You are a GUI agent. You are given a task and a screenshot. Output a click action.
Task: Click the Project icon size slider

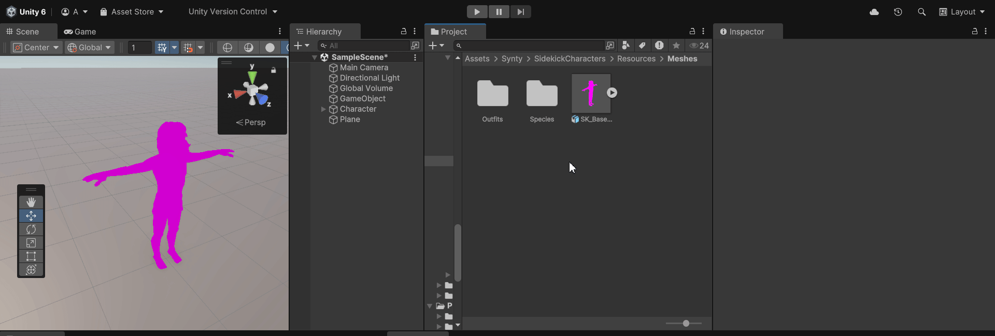[x=685, y=324]
